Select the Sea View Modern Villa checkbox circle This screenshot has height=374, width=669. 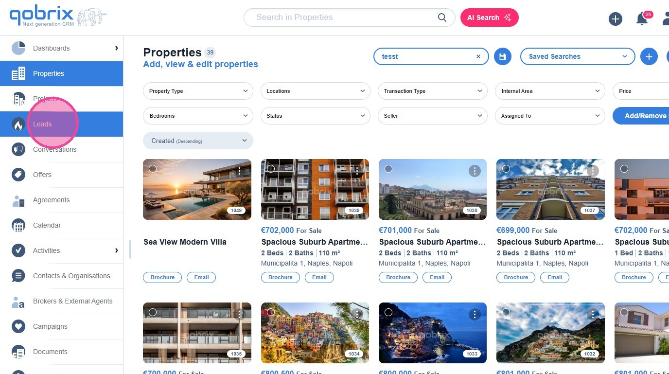click(x=153, y=169)
